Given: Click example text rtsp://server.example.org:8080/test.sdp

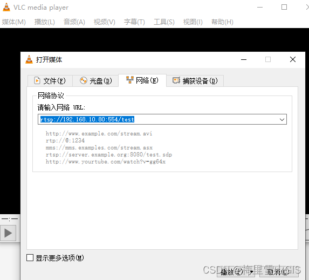Looking at the screenshot, I should pyautogui.click(x=109, y=155).
